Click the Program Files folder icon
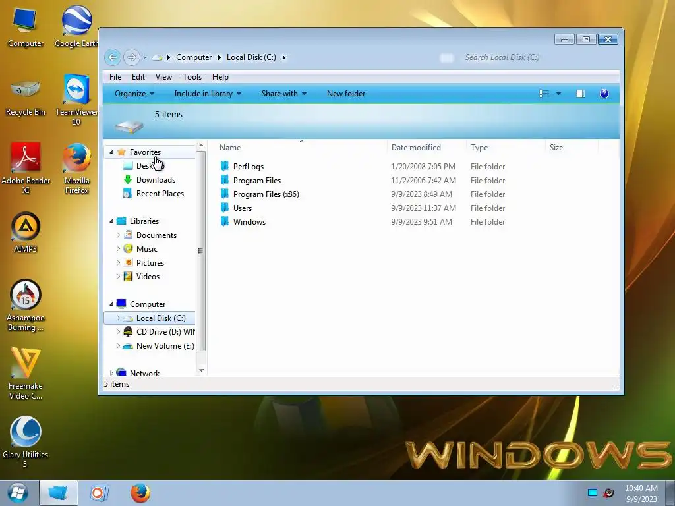 pyautogui.click(x=225, y=180)
